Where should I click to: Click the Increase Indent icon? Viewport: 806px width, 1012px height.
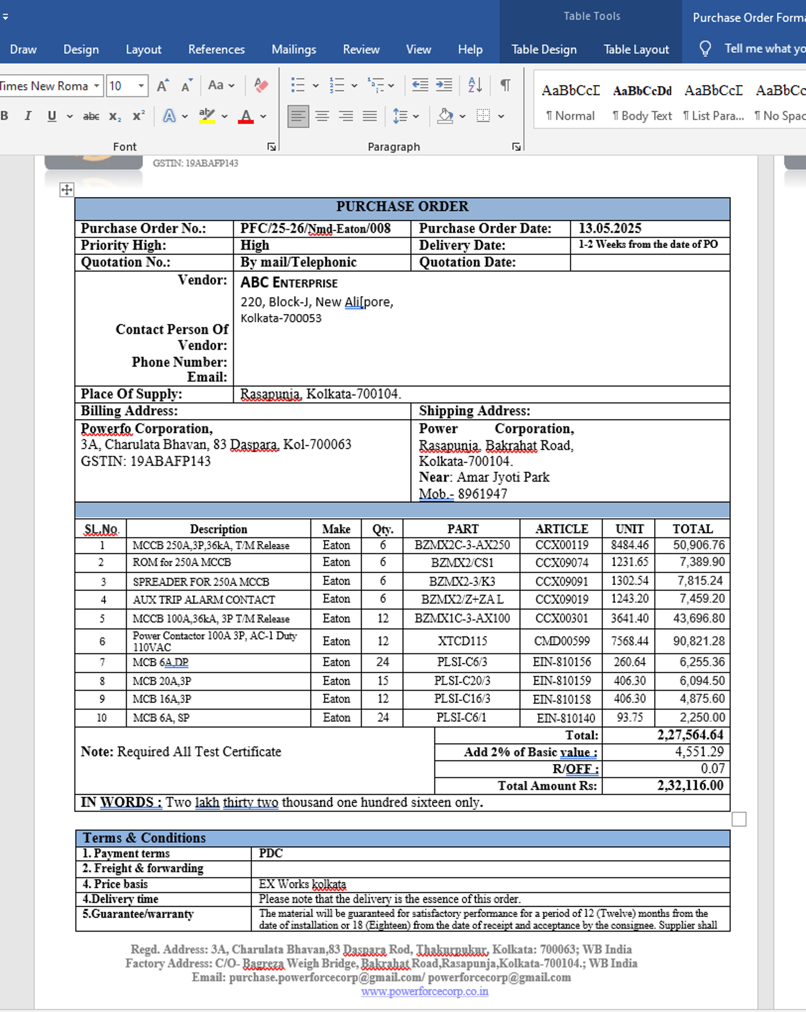tap(444, 86)
